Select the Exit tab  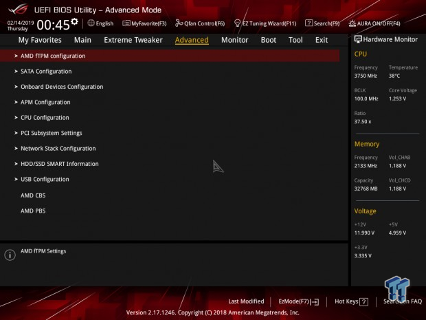tap(322, 40)
